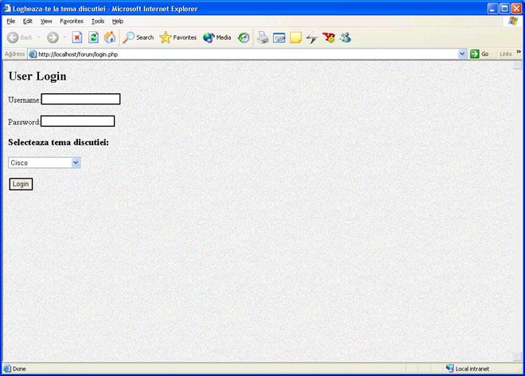Screen dimensions: 525x376
Task: Open the Tools menu
Action: click(97, 21)
